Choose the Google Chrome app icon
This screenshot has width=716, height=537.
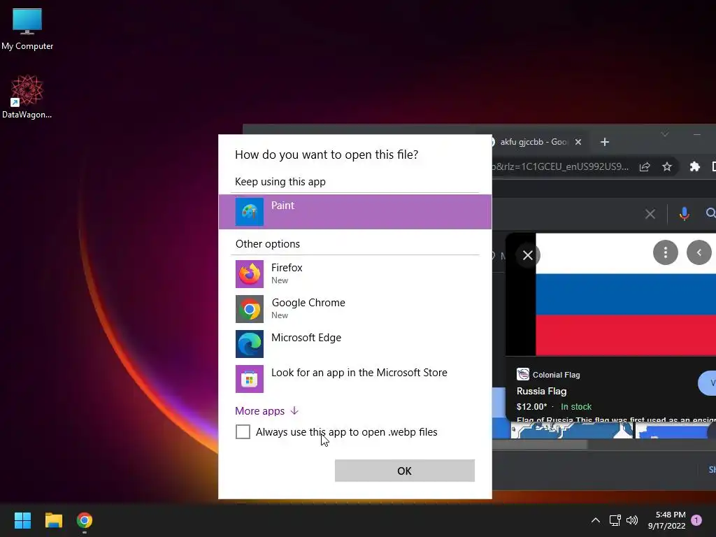click(x=250, y=309)
